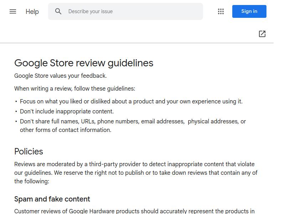This screenshot has height=214, width=285.
Task: Open the Google apps grid
Action: pos(221,11)
